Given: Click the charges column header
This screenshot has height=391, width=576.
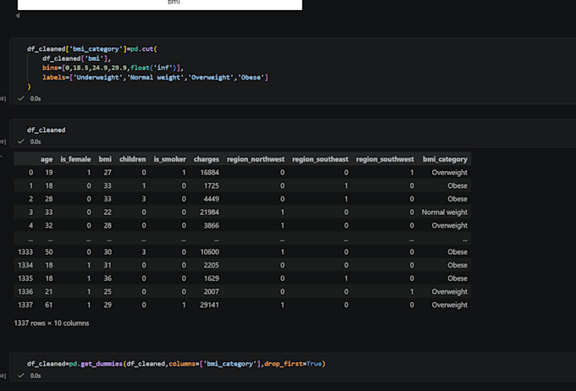Looking at the screenshot, I should coord(206,159).
